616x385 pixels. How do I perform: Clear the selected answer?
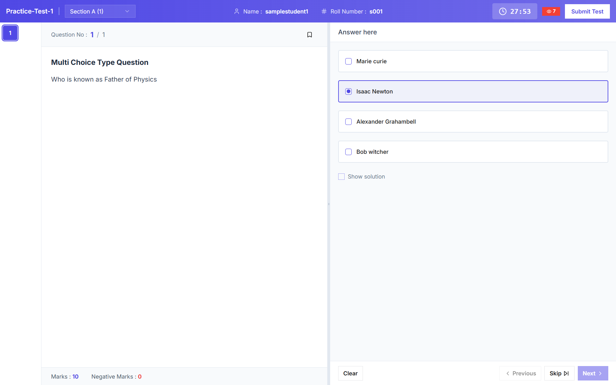350,373
